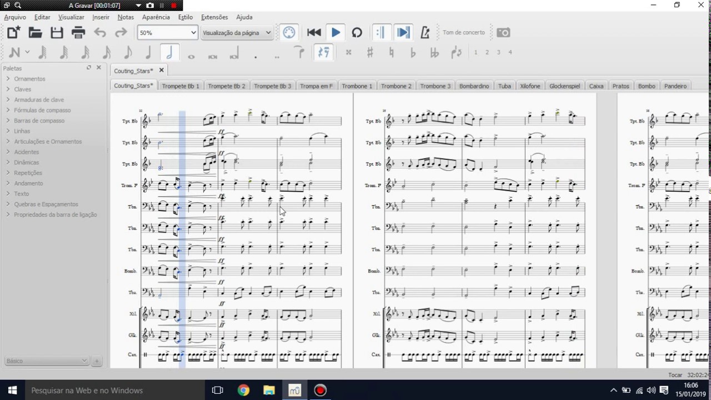
Task: Select the longa note duration
Action: (x=234, y=54)
